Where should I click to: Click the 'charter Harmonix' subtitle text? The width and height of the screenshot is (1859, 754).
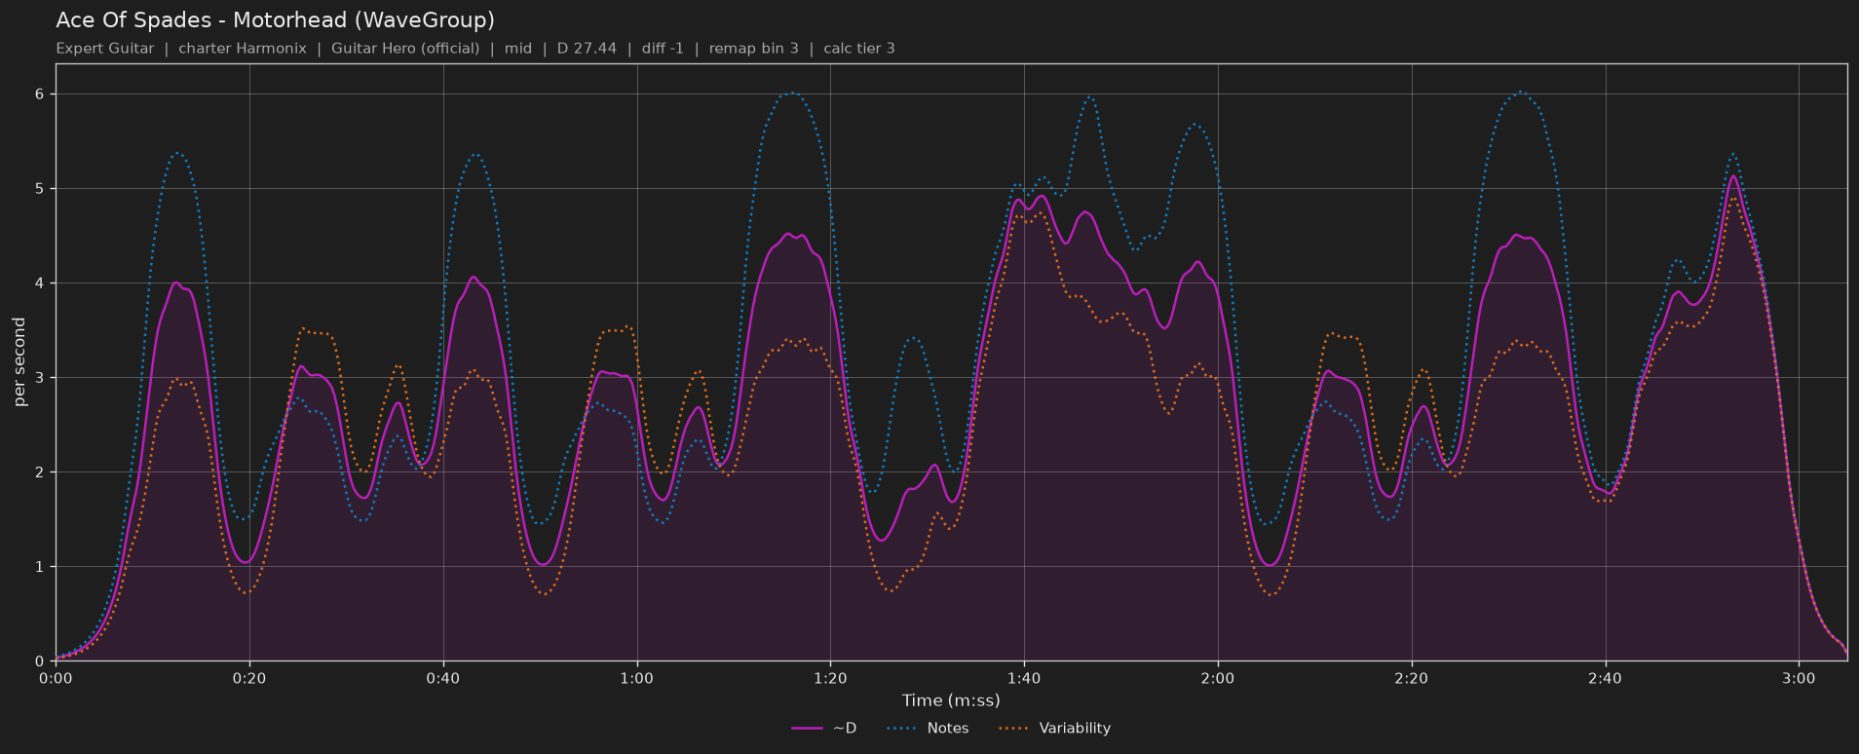point(243,48)
